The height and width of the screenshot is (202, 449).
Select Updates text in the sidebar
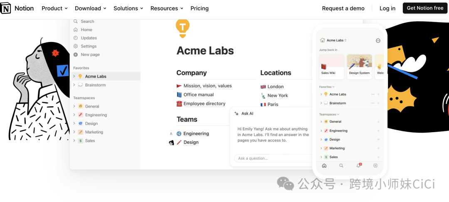[x=89, y=38]
